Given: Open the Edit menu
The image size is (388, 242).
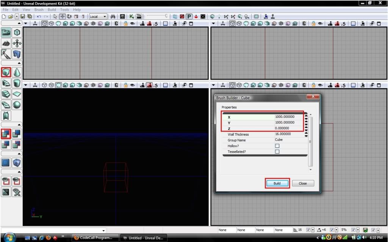Looking at the screenshot, I should [15, 9].
